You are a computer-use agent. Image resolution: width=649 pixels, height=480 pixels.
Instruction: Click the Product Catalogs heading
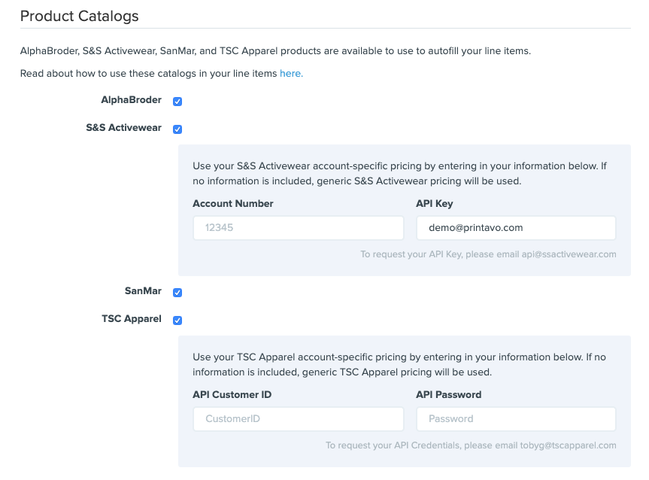[80, 16]
